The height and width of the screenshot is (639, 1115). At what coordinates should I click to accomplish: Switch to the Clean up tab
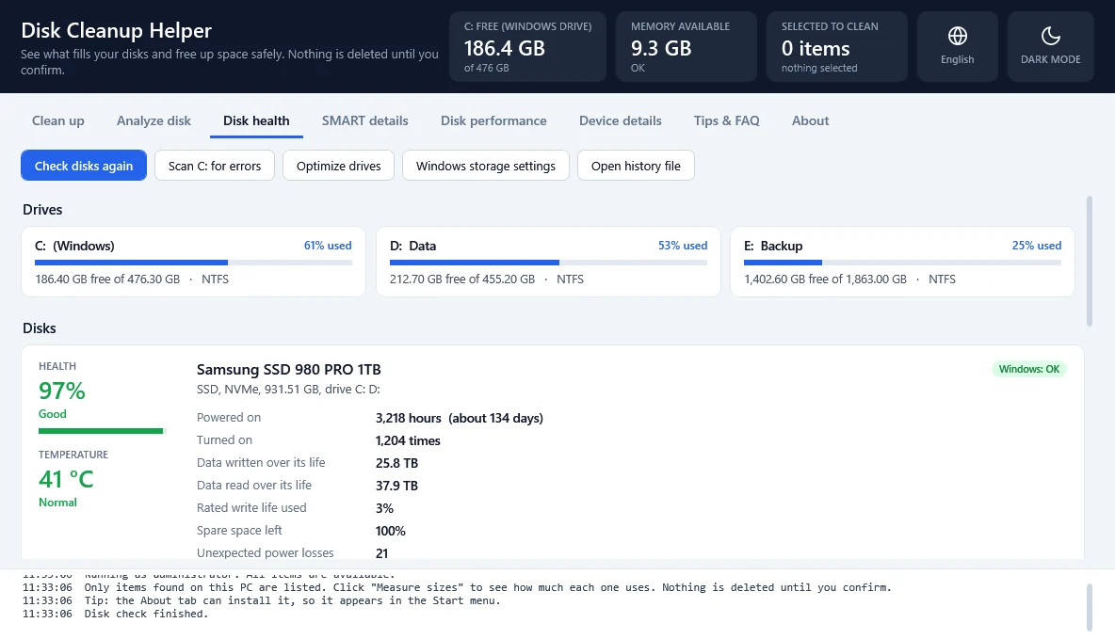point(57,120)
